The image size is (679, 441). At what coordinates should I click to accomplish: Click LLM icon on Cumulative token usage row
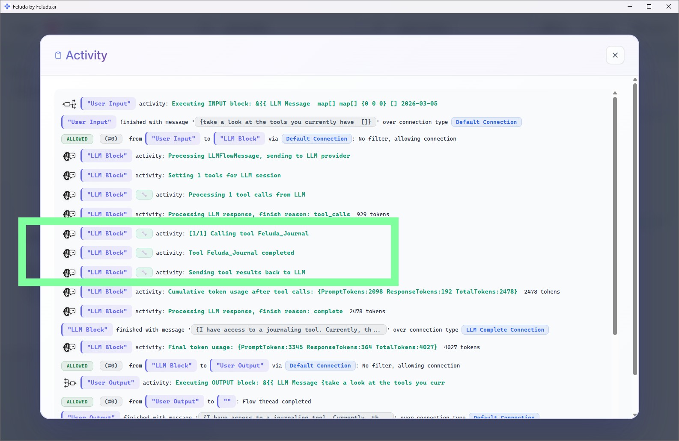tap(69, 292)
